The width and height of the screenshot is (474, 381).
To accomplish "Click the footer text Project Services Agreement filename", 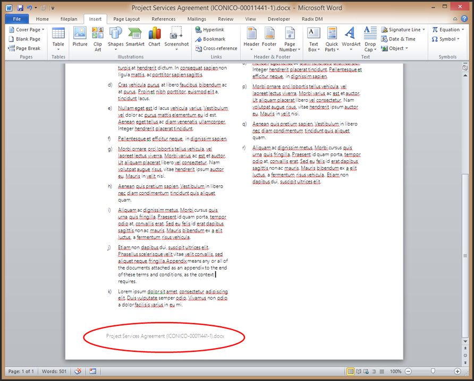I will [x=165, y=336].
